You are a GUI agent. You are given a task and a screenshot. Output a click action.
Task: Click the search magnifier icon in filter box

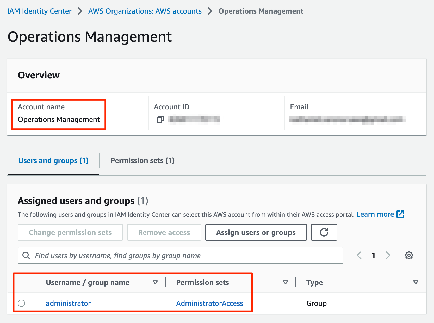tap(26, 255)
